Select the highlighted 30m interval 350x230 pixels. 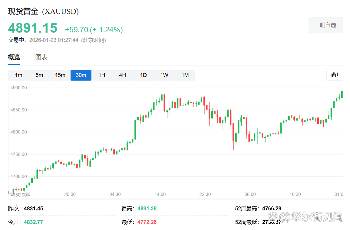pos(81,75)
